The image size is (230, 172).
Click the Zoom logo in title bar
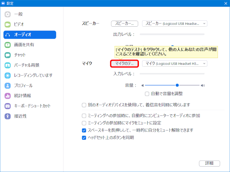pyautogui.click(x=3, y=3)
